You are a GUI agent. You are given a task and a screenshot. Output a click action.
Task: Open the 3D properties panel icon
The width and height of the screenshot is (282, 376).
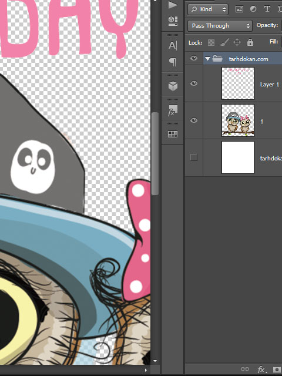point(173,21)
